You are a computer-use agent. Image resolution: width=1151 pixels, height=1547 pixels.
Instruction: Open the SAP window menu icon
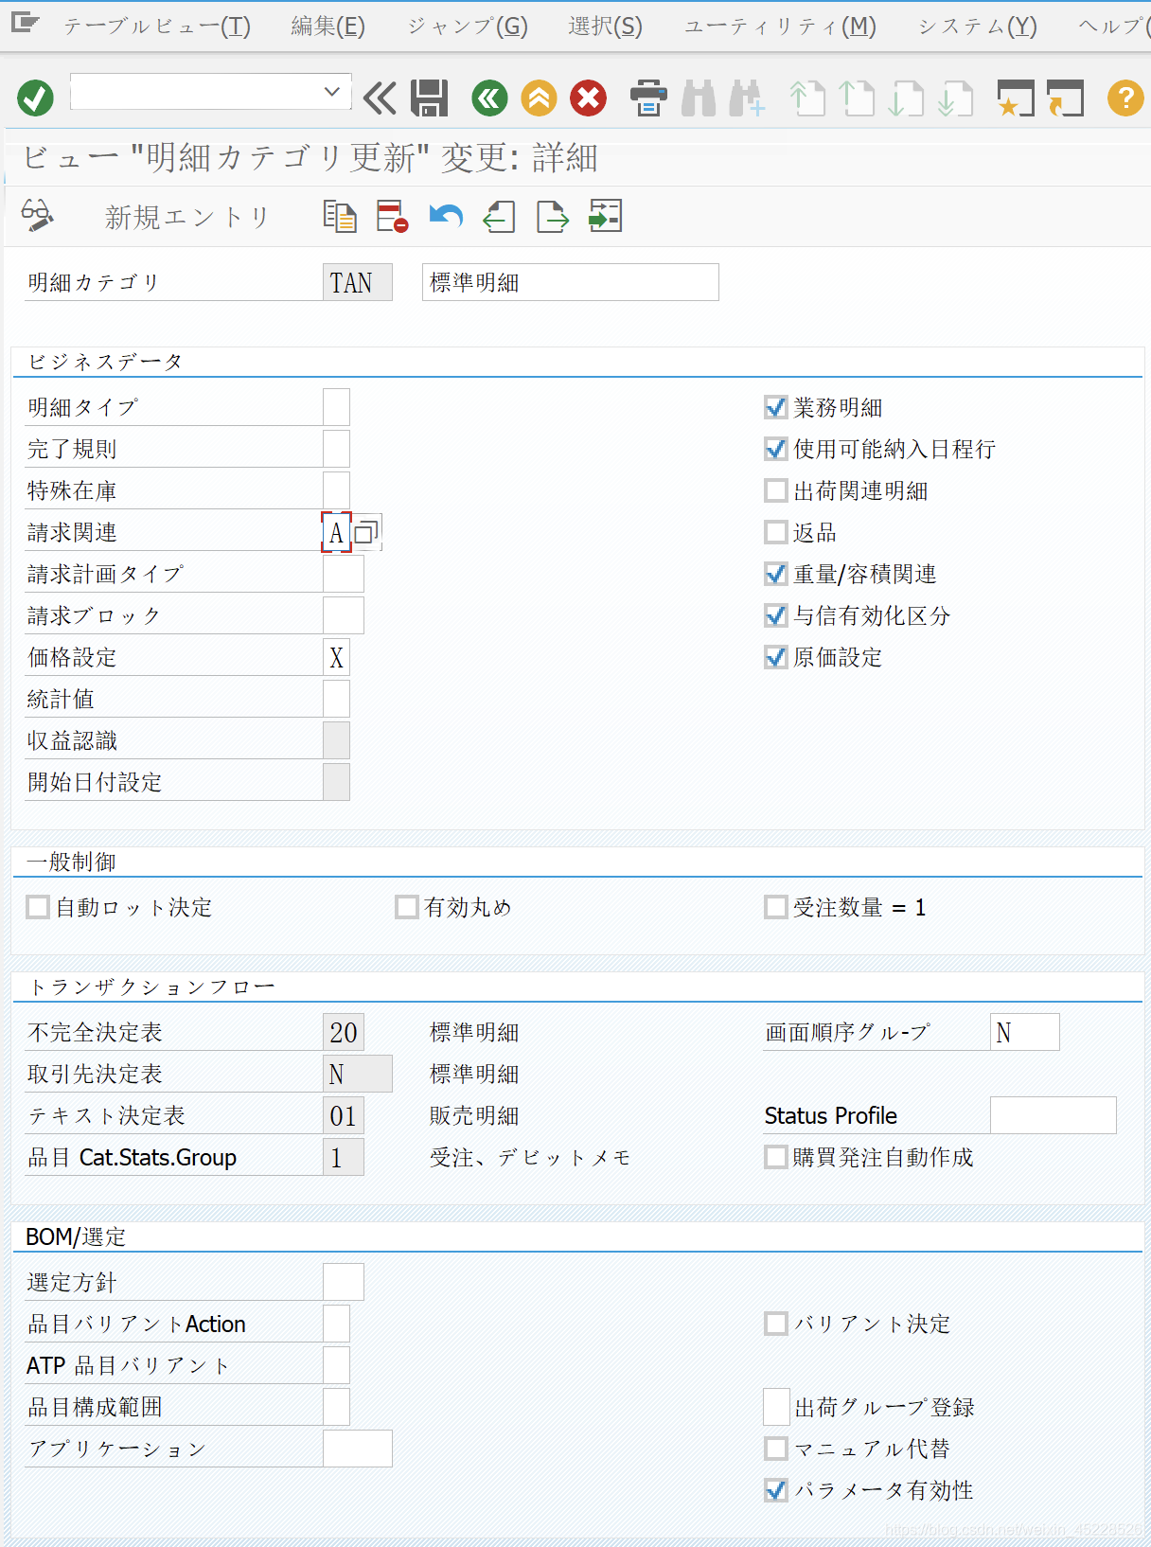(25, 22)
